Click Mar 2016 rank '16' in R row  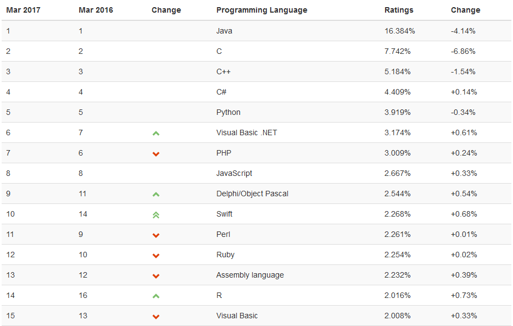[83, 295]
